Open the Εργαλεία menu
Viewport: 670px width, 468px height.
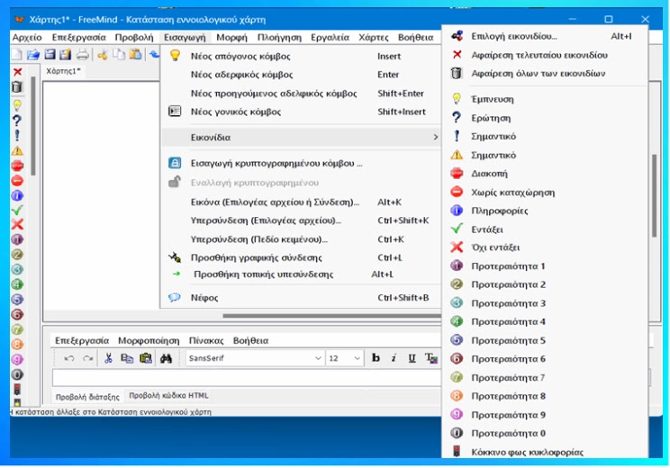tap(330, 37)
